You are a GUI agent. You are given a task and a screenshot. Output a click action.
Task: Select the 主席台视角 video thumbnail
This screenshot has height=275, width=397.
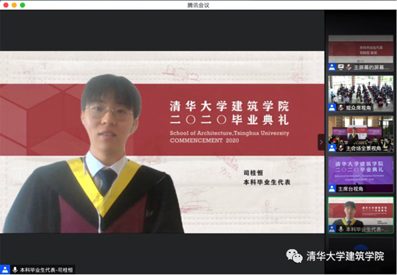point(361,175)
